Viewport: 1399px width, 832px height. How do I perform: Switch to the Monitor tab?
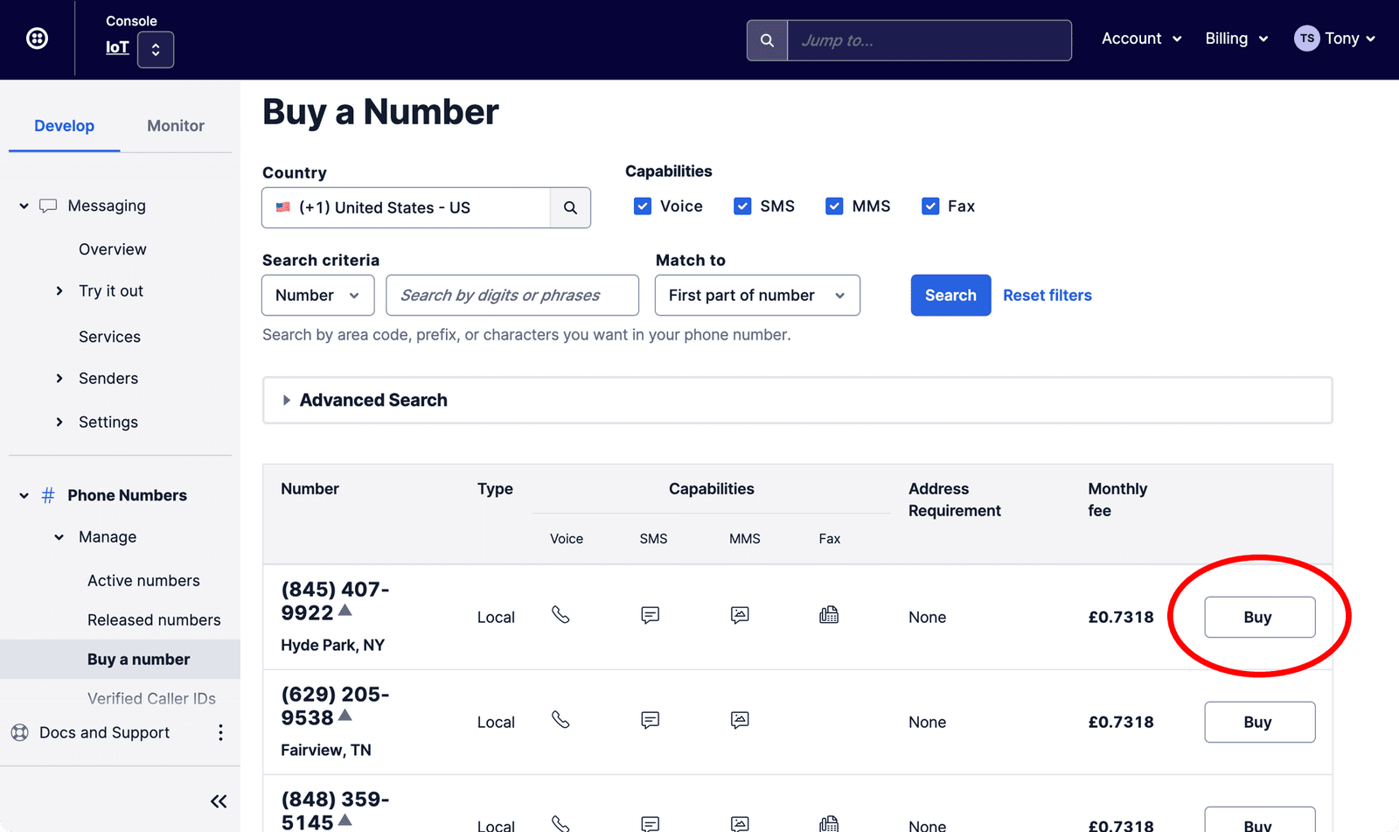click(175, 125)
